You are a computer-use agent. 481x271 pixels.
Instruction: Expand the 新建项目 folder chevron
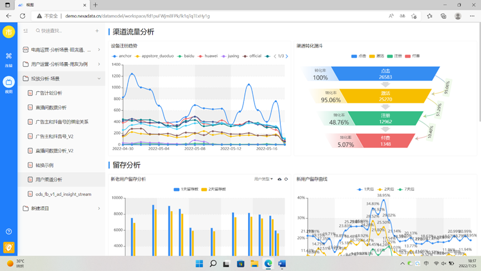tap(99, 208)
